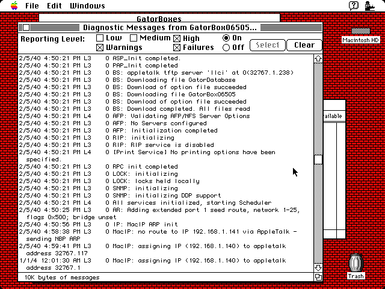Click the Diagnostic Messages window close box
Image resolution: width=385 pixels, height=289 pixels.
[26, 27]
